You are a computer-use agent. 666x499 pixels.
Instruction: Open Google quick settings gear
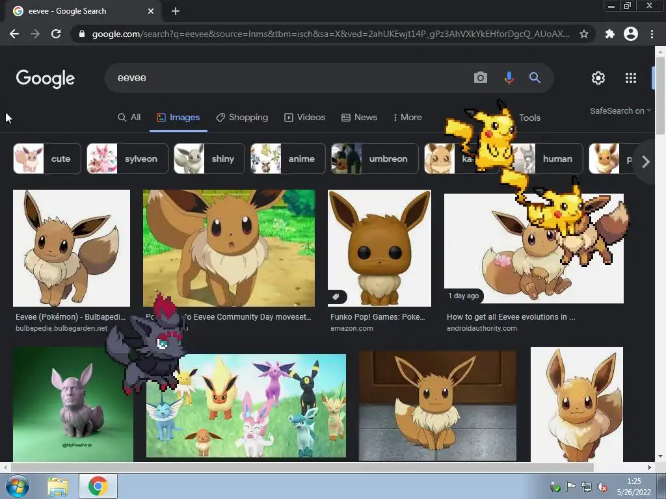click(598, 78)
